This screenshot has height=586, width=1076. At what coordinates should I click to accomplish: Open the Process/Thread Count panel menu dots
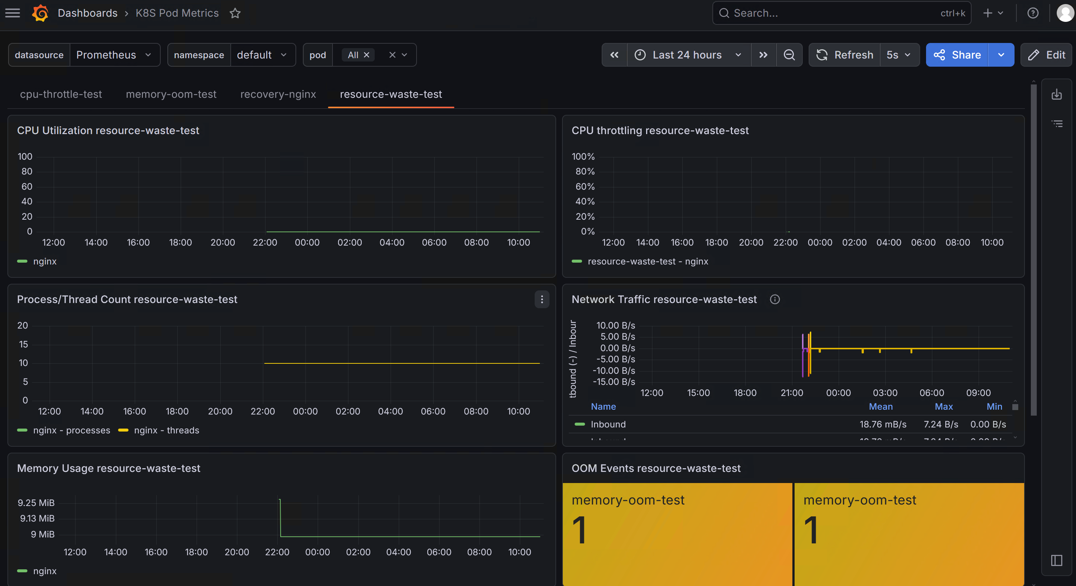click(542, 299)
